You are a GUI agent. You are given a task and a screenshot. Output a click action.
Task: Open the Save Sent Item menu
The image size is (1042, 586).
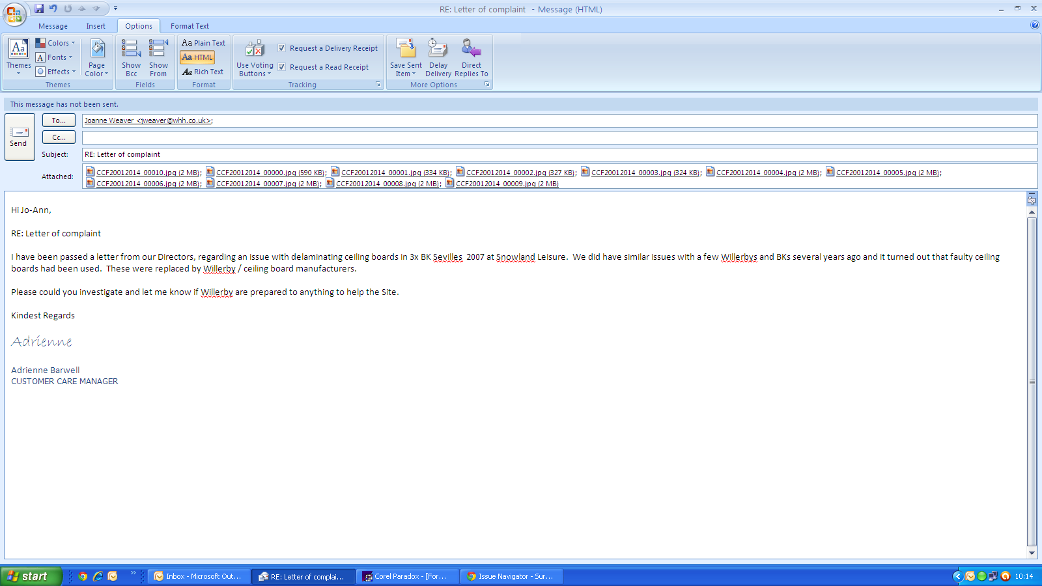[x=406, y=57]
